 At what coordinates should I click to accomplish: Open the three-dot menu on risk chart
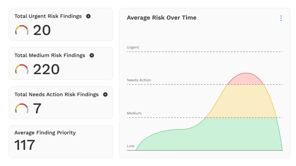[x=281, y=18]
